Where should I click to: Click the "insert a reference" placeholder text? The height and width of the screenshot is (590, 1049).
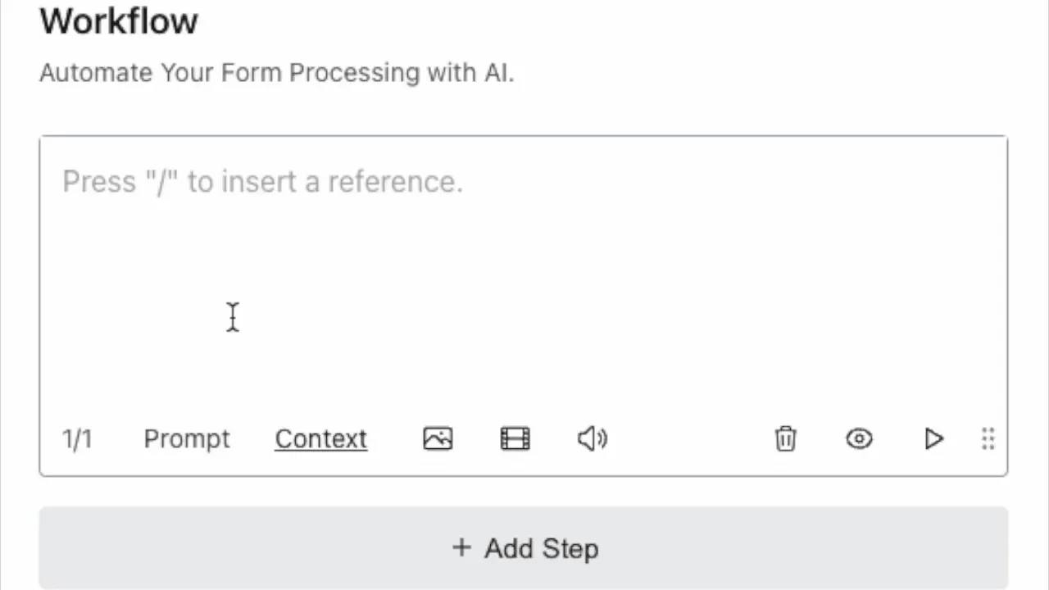click(x=342, y=181)
